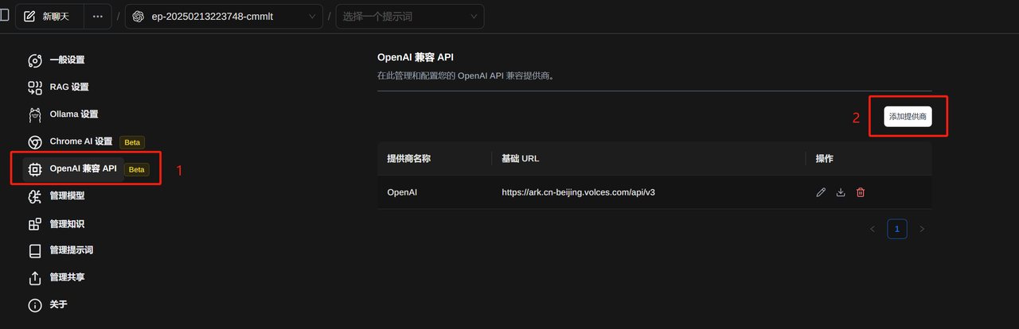This screenshot has height=329, width=1019.
Task: Click the dropdown chevron on the model selector
Action: [309, 17]
